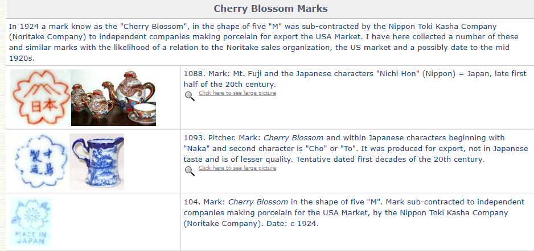
Task: Click the Cherry Blossom Marks heading
Action: click(x=270, y=9)
